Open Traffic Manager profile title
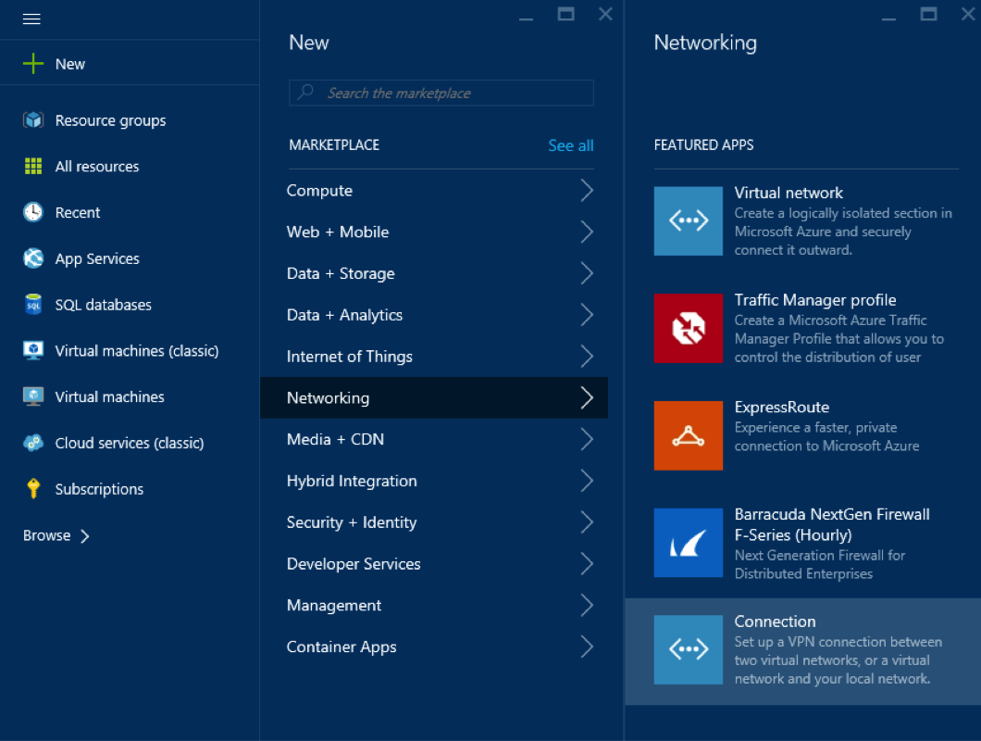This screenshot has width=981, height=741. click(815, 300)
